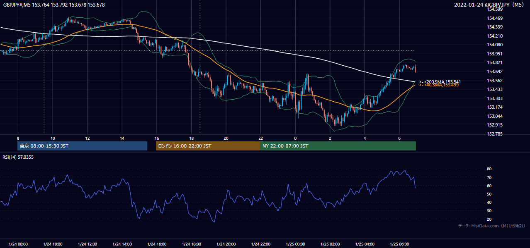Viewport: 530px width, 248px height.
Task: Click the 154.469 price axis label
Action: (x=495, y=18)
